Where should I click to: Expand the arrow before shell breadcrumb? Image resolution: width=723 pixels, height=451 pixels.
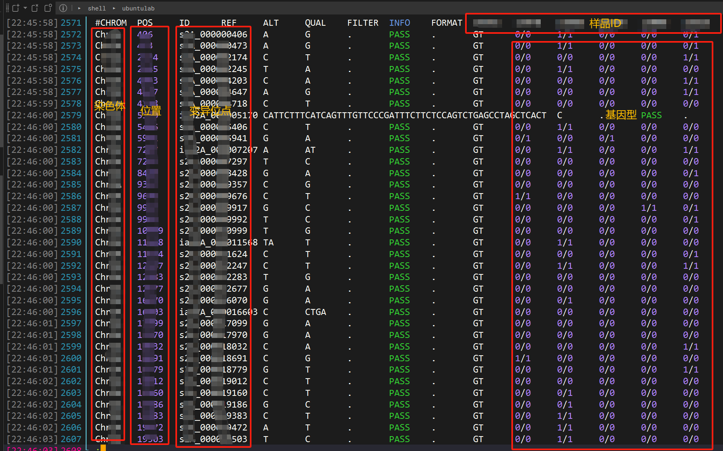[79, 8]
